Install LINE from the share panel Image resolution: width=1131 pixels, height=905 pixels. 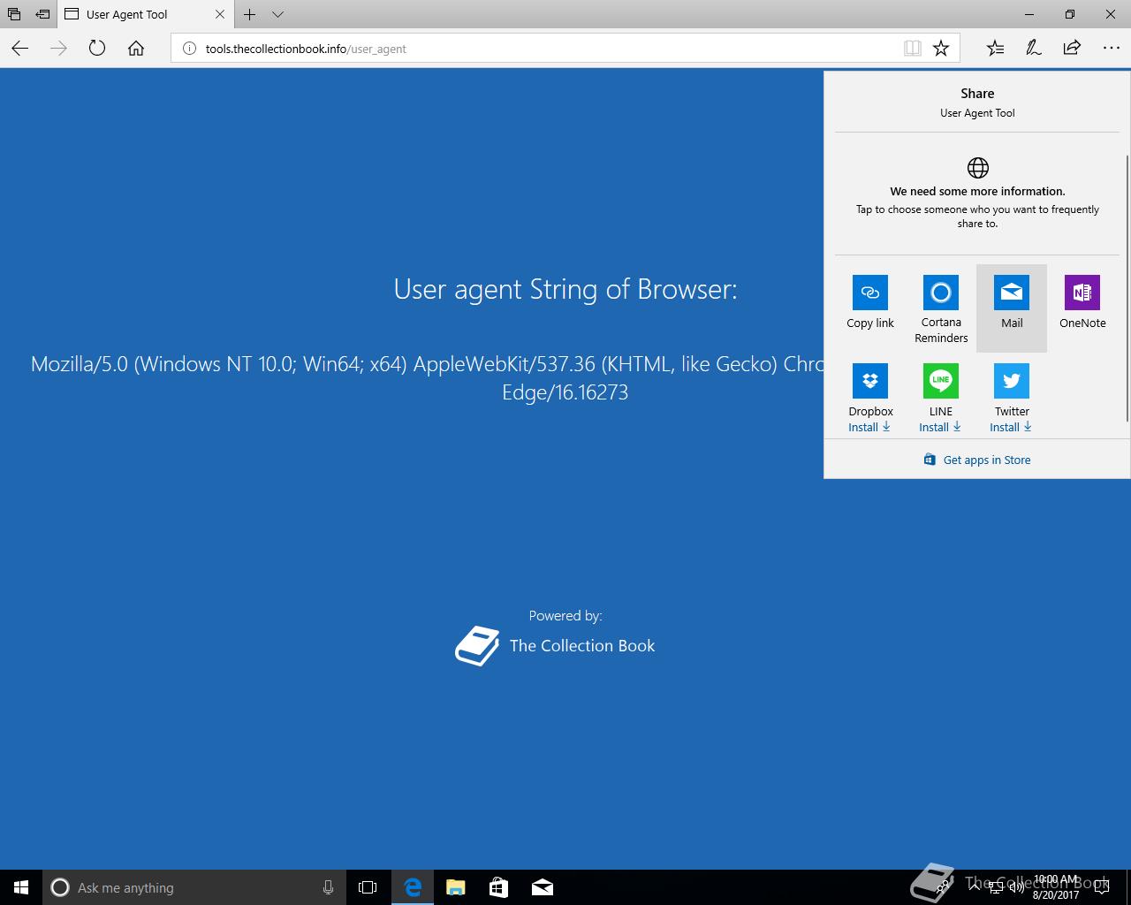pos(940,427)
